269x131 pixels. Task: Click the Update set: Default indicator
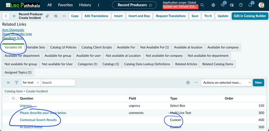point(180,7)
